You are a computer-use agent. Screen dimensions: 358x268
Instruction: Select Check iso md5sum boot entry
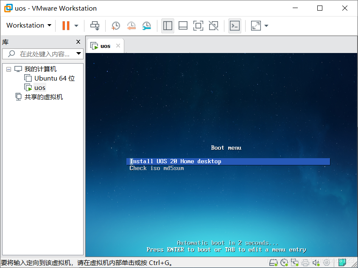click(x=157, y=168)
